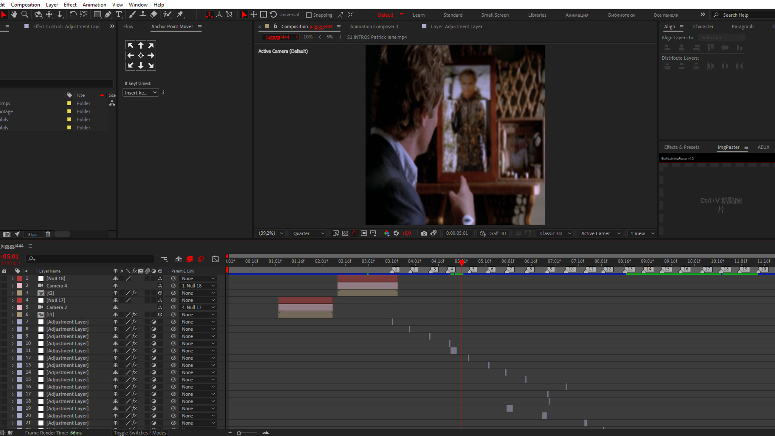Open the Active Camera view dropdown
Image resolution: width=775 pixels, height=436 pixels.
click(601, 233)
